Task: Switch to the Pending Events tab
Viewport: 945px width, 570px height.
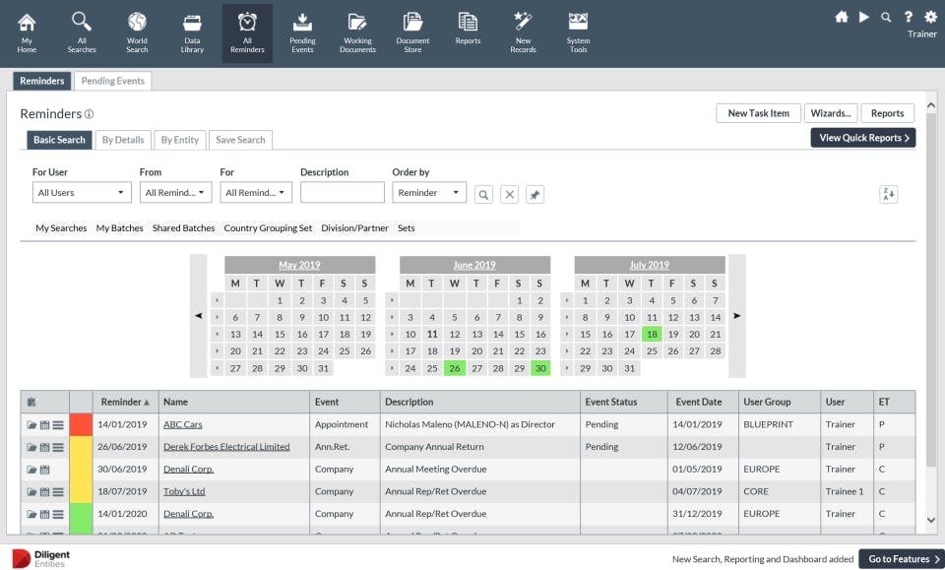Action: (112, 81)
